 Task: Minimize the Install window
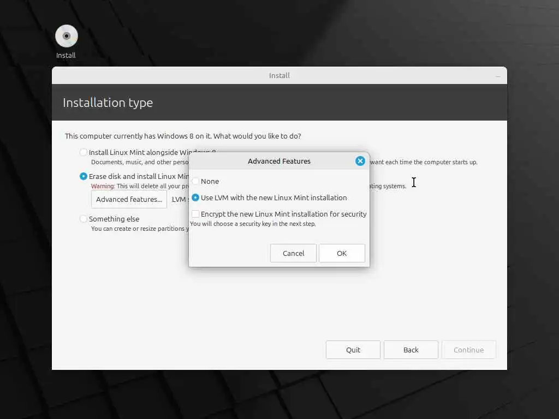coord(498,76)
